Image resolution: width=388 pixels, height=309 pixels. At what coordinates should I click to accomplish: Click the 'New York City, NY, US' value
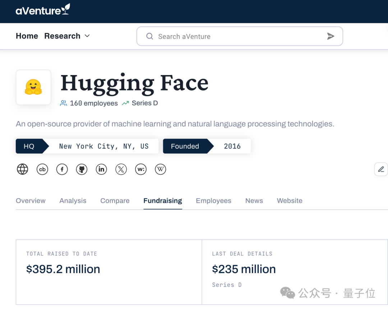tap(104, 146)
